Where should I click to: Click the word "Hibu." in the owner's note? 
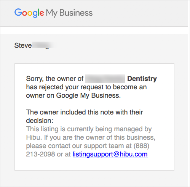[34, 137]
